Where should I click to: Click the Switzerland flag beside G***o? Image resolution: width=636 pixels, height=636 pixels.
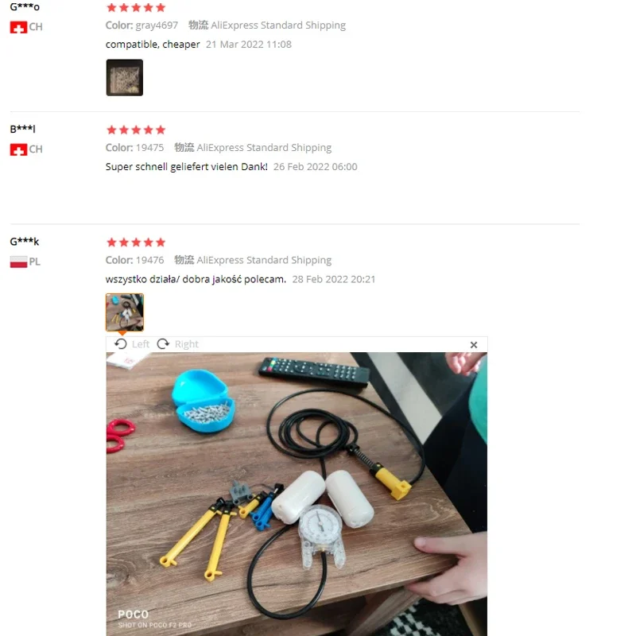click(x=18, y=27)
